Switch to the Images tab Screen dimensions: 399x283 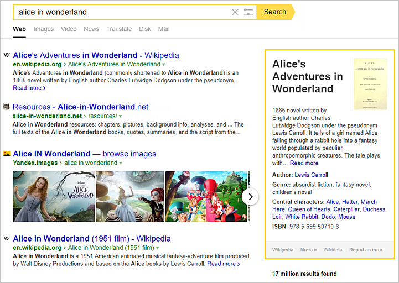44,29
